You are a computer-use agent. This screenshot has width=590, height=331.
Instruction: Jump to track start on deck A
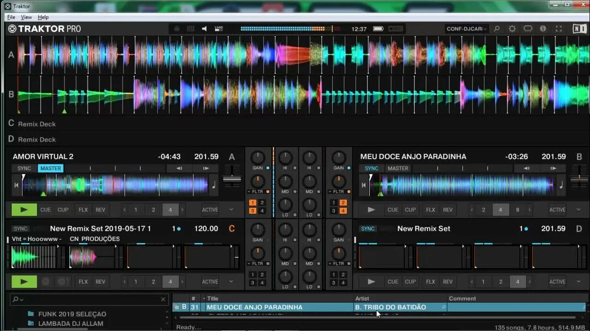click(x=17, y=185)
